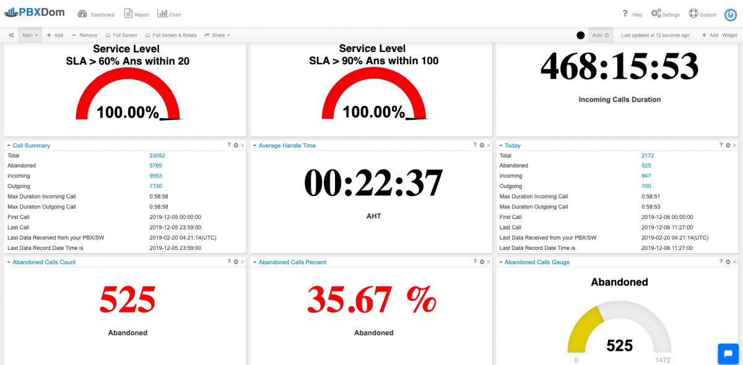This screenshot has width=743, height=365.
Task: Open the Report section
Action: coord(128,14)
